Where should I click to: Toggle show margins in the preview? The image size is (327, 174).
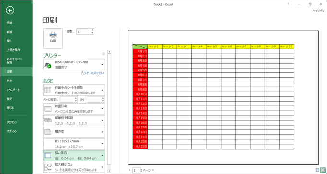[x=317, y=170]
